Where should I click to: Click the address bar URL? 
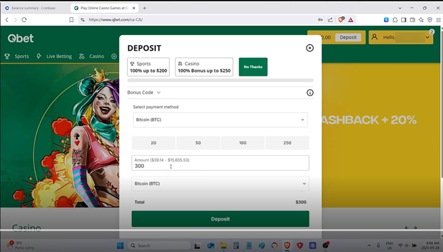116,20
